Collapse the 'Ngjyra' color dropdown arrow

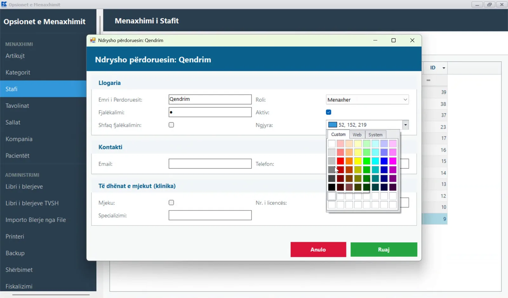(x=405, y=125)
